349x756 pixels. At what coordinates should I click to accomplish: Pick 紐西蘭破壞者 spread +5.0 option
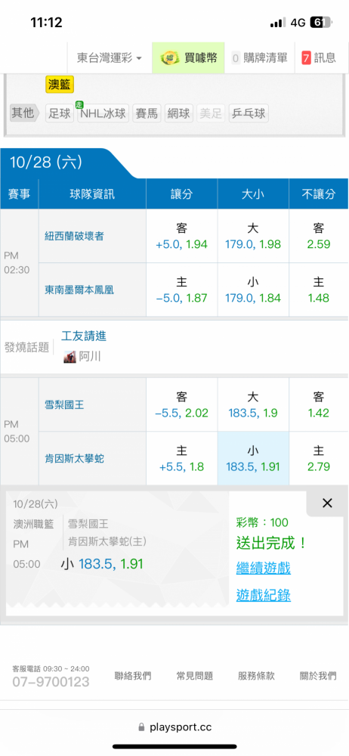click(182, 236)
